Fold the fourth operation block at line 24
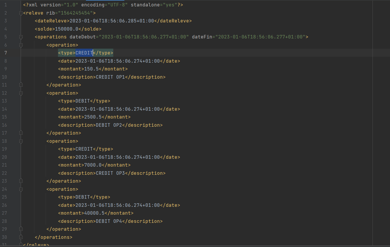The image size is (390, 247). pos(21,189)
